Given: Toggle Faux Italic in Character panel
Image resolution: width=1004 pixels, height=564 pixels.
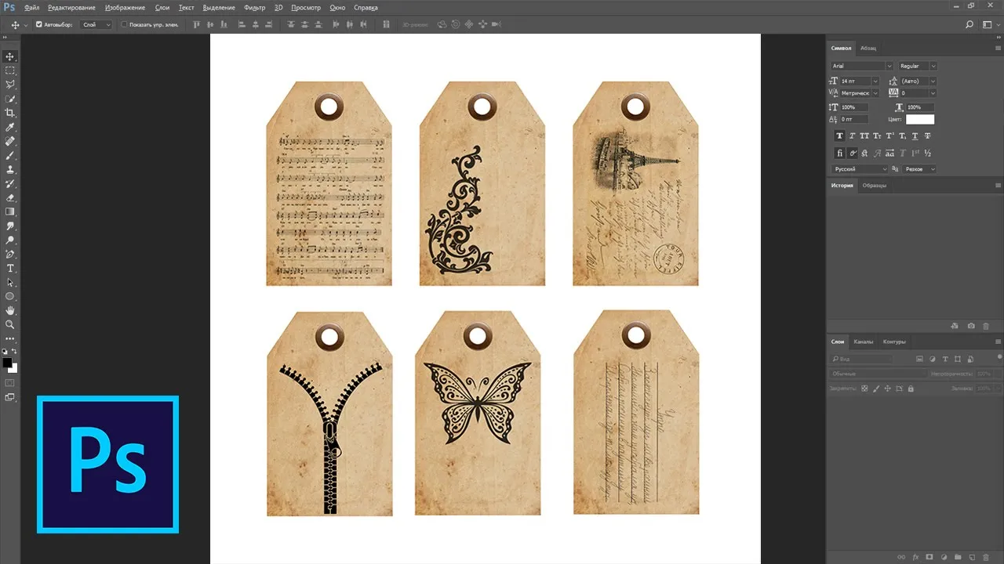Looking at the screenshot, I should 853,136.
